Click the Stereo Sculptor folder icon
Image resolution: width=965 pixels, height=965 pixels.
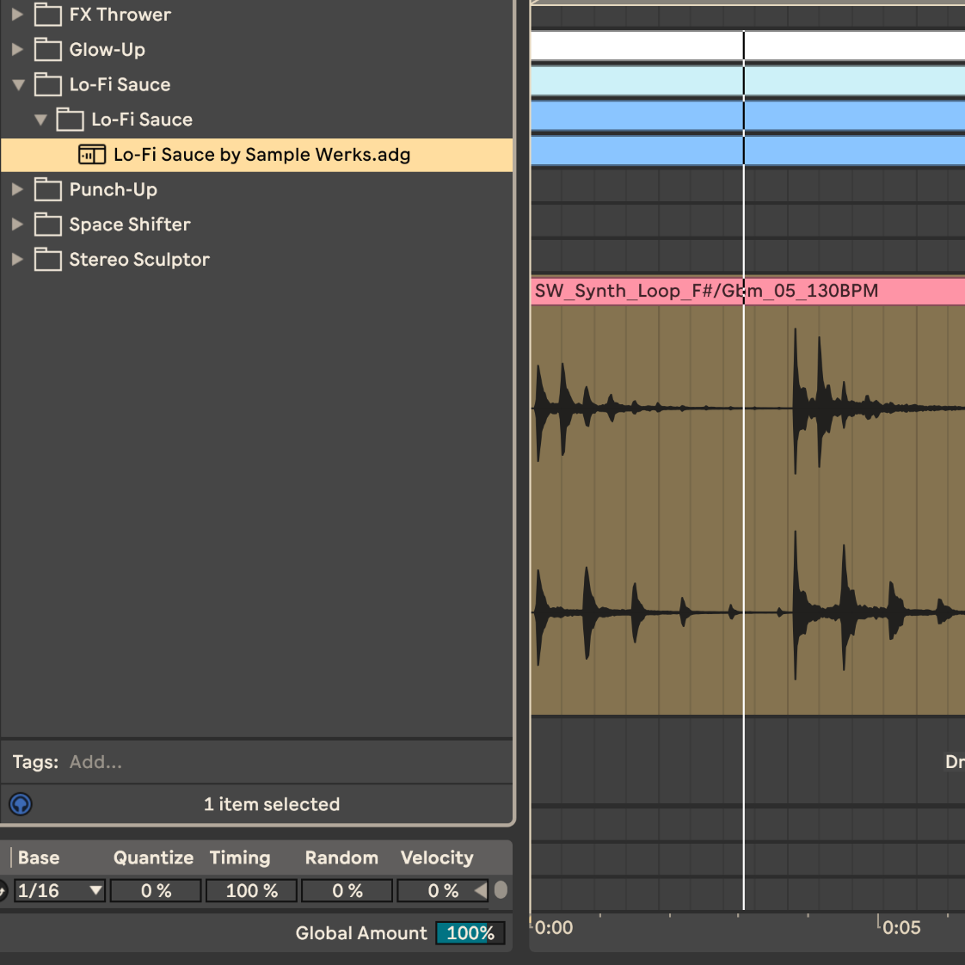coord(48,260)
